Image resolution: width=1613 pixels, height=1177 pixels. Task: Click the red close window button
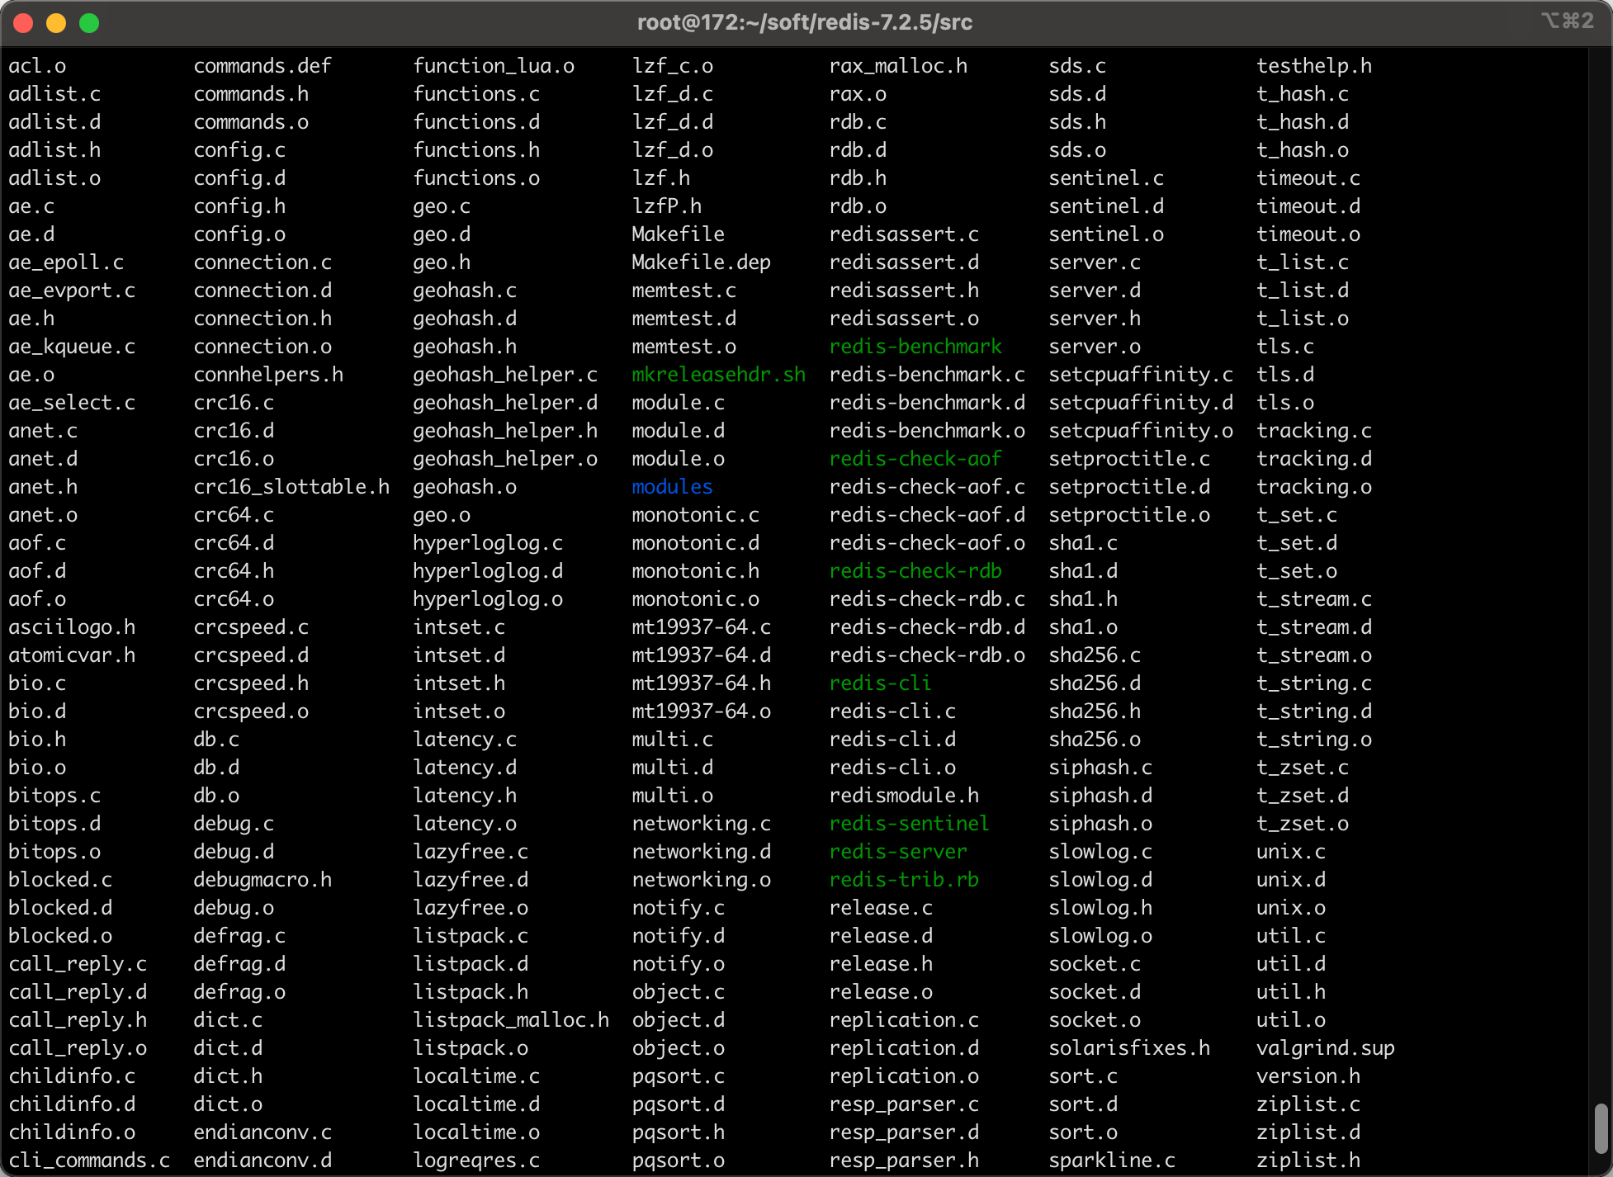coord(23,23)
